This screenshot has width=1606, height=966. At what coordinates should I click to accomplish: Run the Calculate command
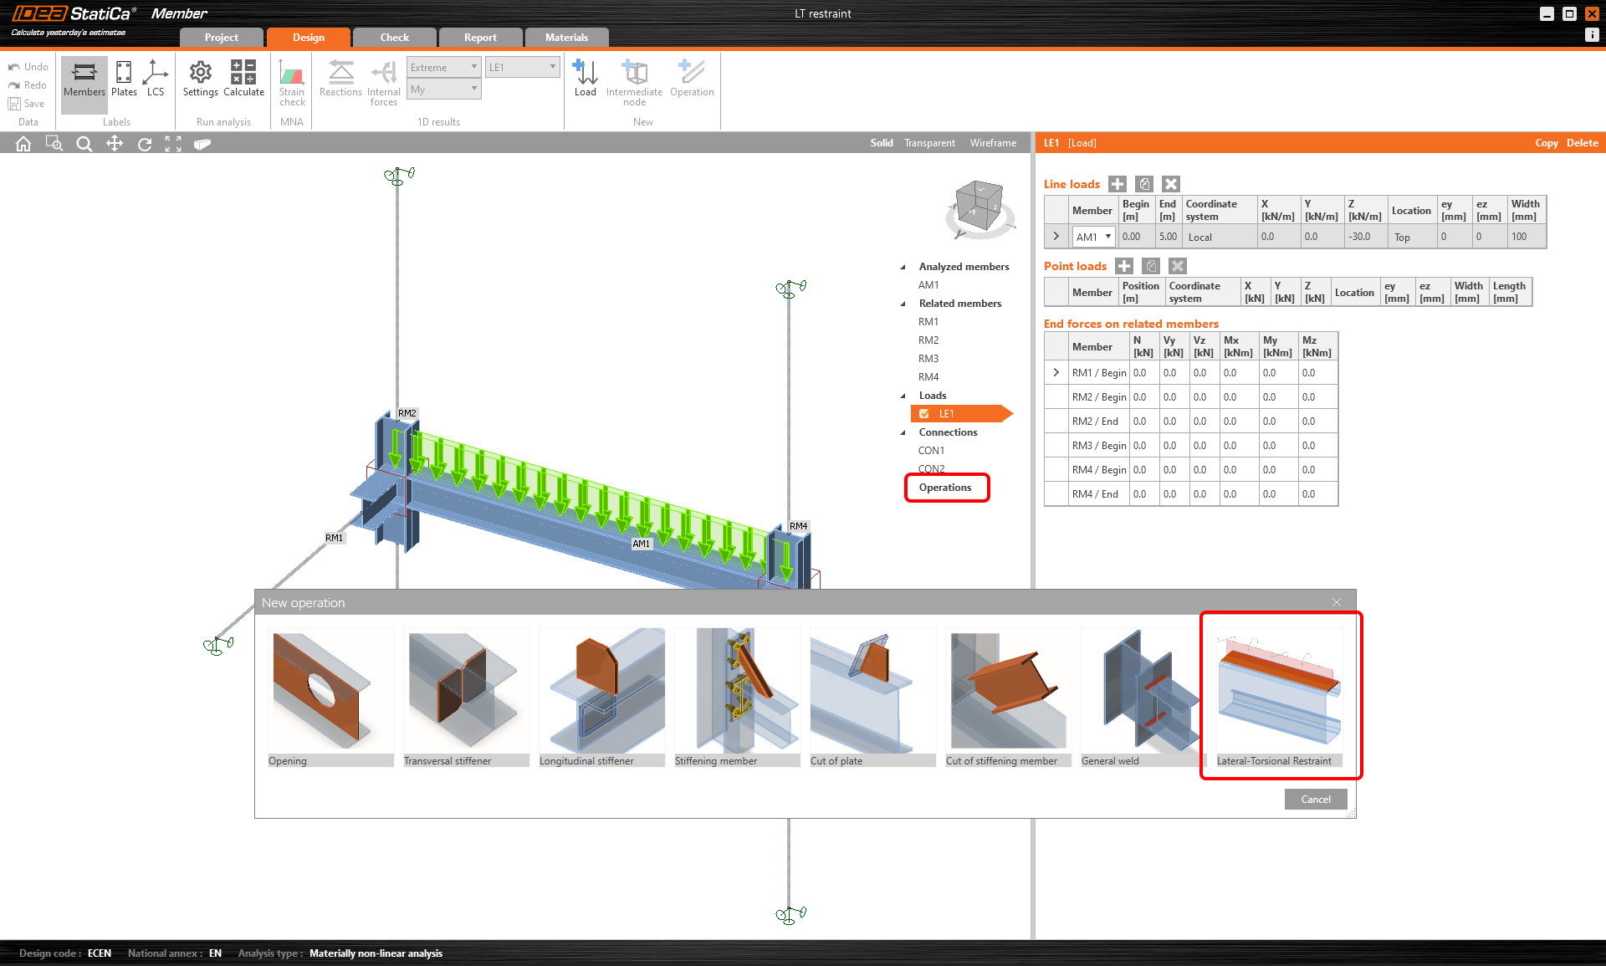click(243, 81)
